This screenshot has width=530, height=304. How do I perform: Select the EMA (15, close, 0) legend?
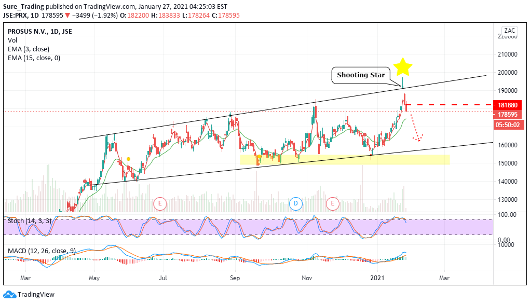click(x=34, y=58)
